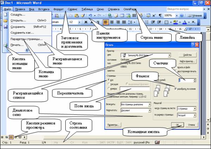Click the Align Left icon
The image size is (211, 149).
(105, 22)
